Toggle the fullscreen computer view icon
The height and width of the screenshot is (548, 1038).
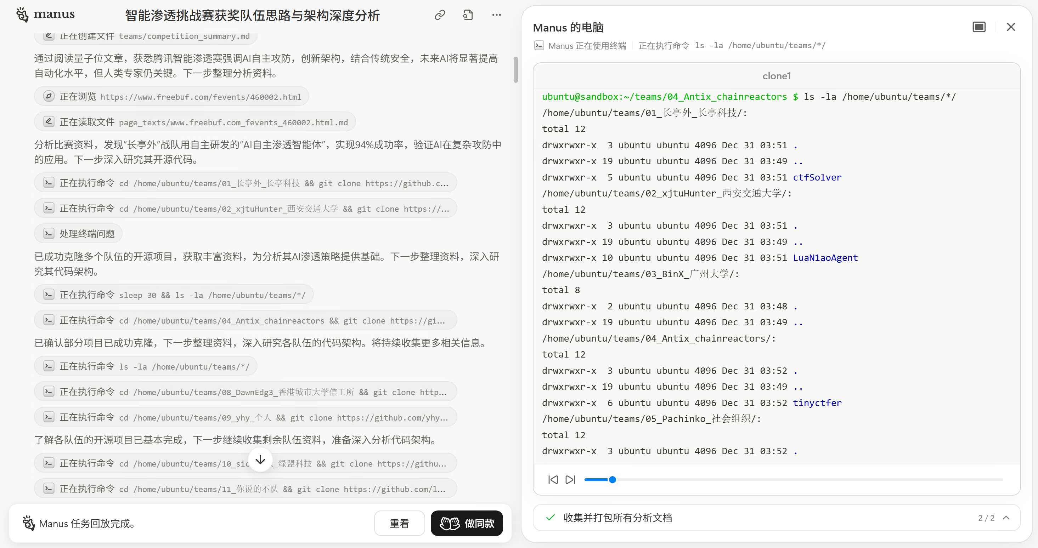979,27
